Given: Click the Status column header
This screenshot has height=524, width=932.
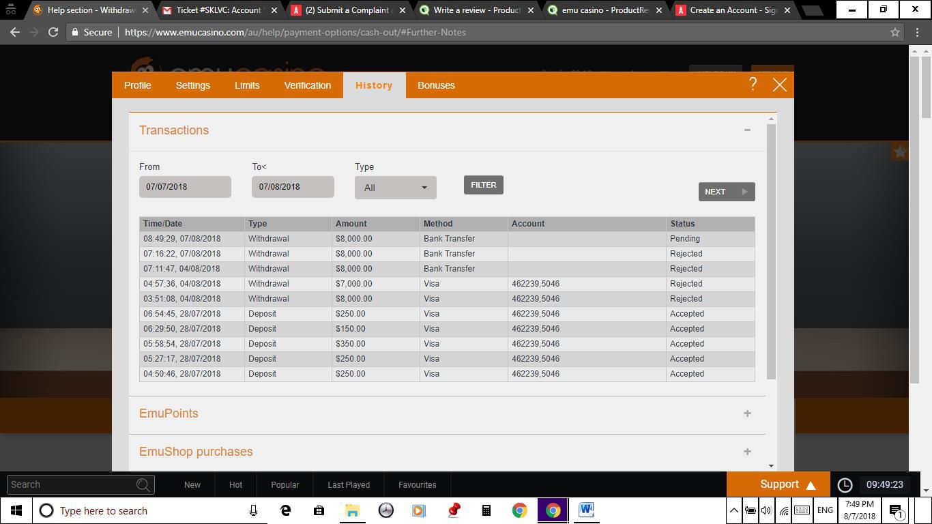Looking at the screenshot, I should (x=710, y=224).
